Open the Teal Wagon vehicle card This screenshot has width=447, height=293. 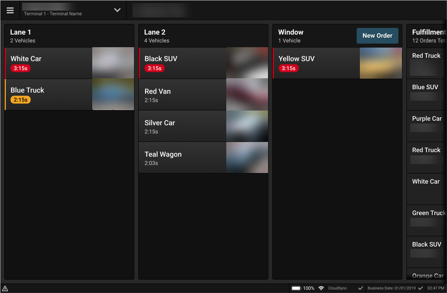point(181,157)
